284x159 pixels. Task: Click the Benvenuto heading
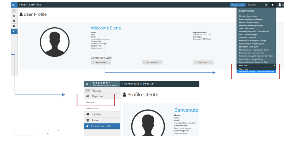click(186, 110)
